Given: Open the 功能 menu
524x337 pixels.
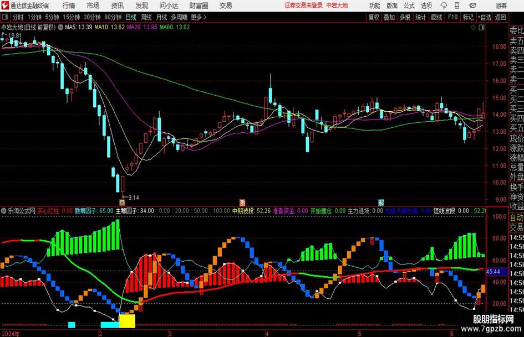Looking at the screenshot, I should (x=375, y=6).
